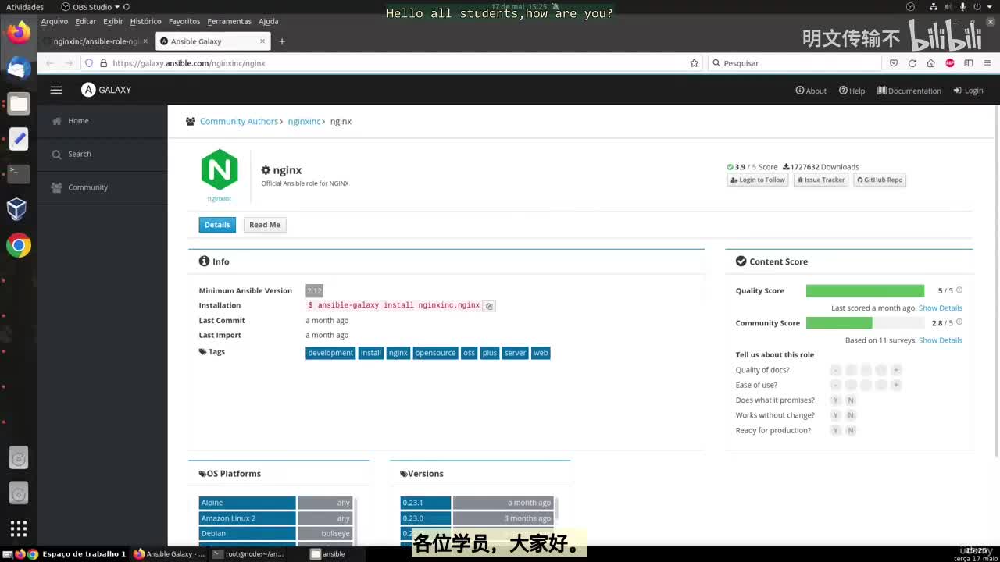This screenshot has height=562, width=1000.
Task: Open the text editor dock icon
Action: click(19, 139)
